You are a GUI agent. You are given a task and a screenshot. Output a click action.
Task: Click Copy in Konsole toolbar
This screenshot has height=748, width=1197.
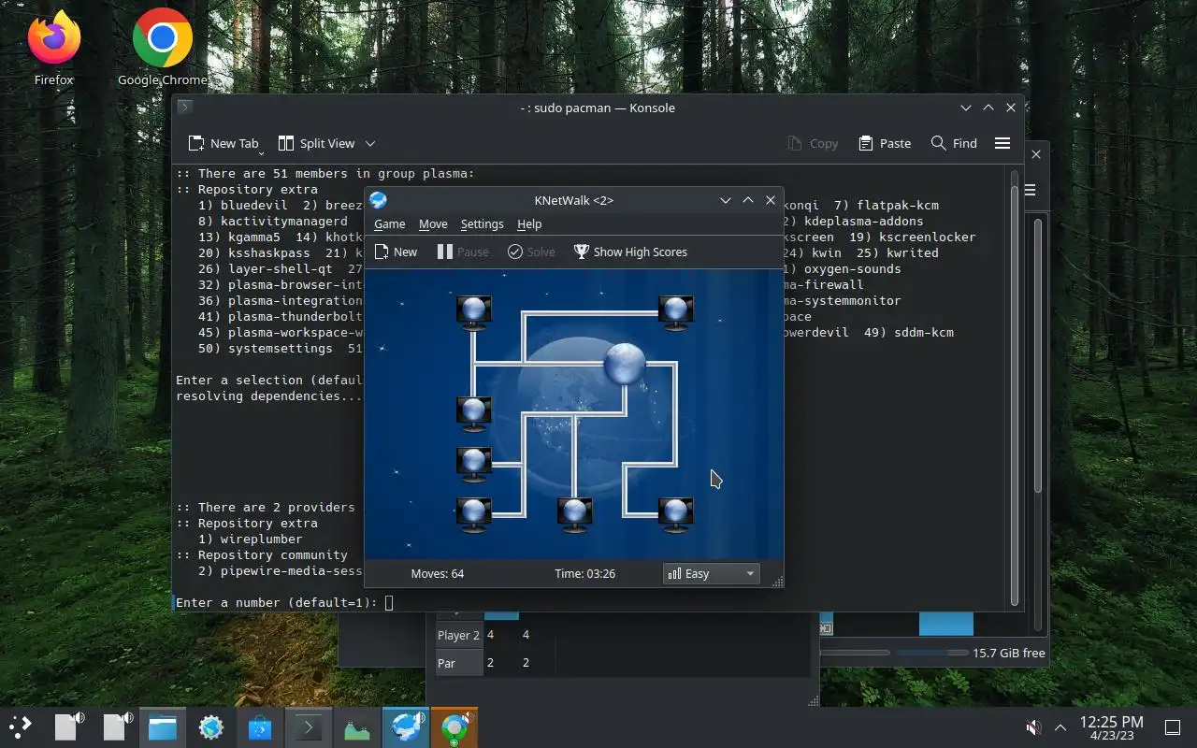tap(813, 143)
